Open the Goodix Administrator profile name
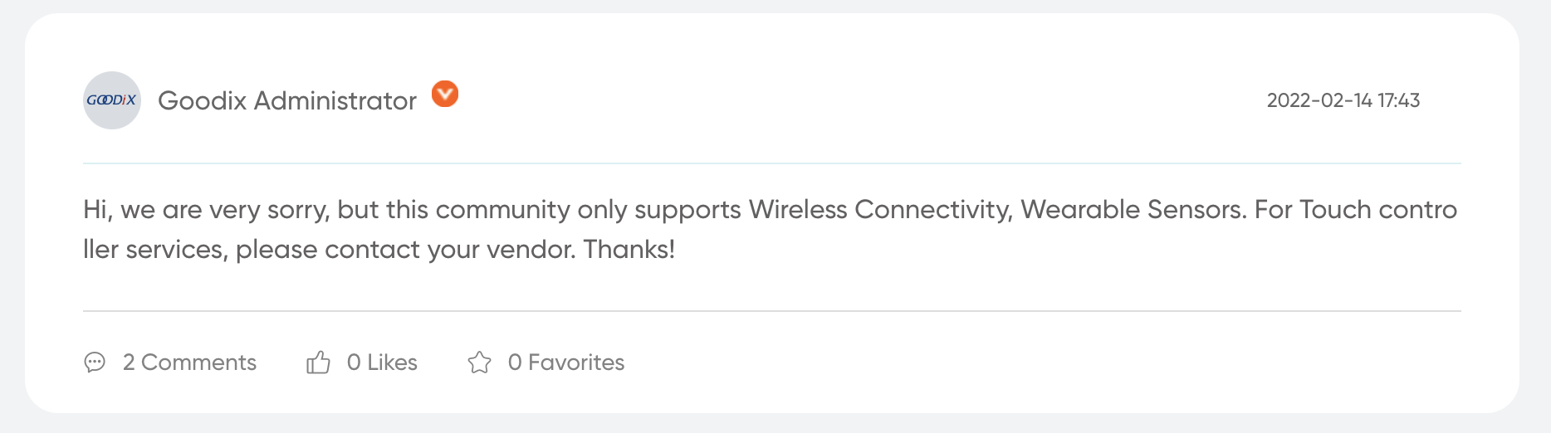The image size is (1551, 433). coord(287,100)
